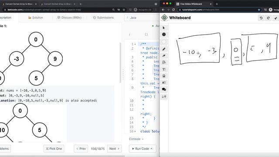Screen dimensions: 279x157
Task: Click the 108/1875 problem counter
Action: (98, 149)
